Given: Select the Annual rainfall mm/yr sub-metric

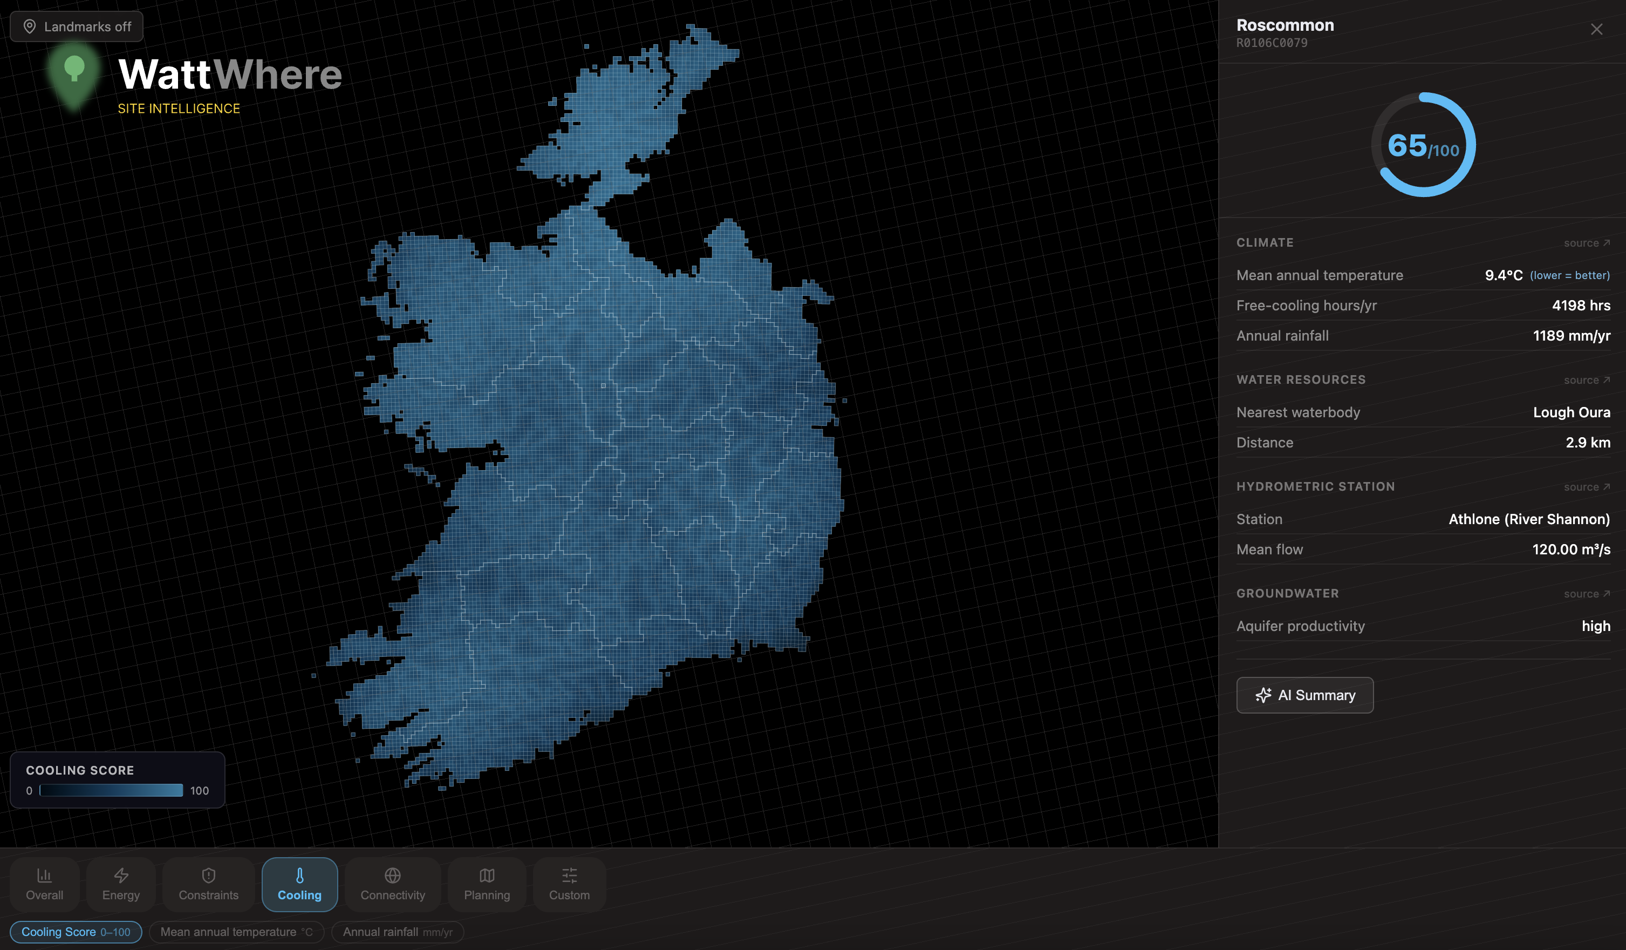Looking at the screenshot, I should coord(398,932).
